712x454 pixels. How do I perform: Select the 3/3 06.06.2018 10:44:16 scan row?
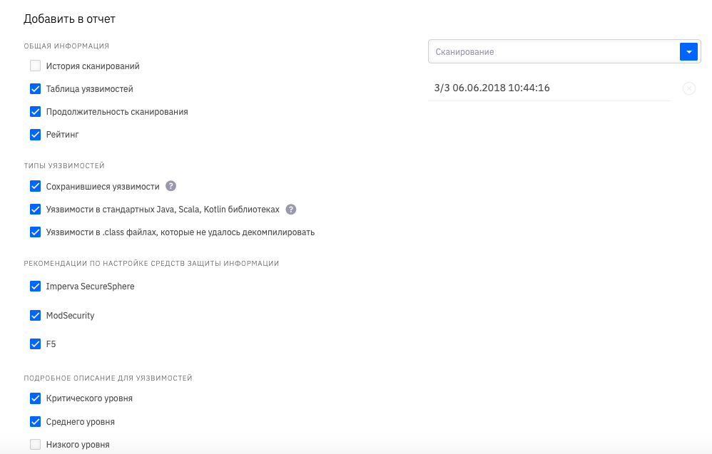coord(492,88)
